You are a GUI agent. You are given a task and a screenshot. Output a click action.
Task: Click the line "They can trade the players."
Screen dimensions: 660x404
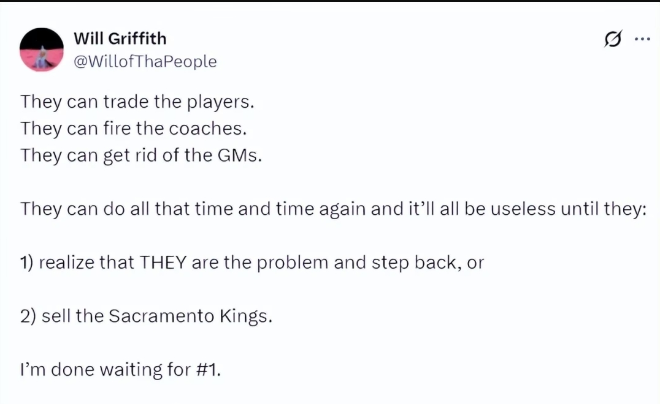[x=137, y=102]
